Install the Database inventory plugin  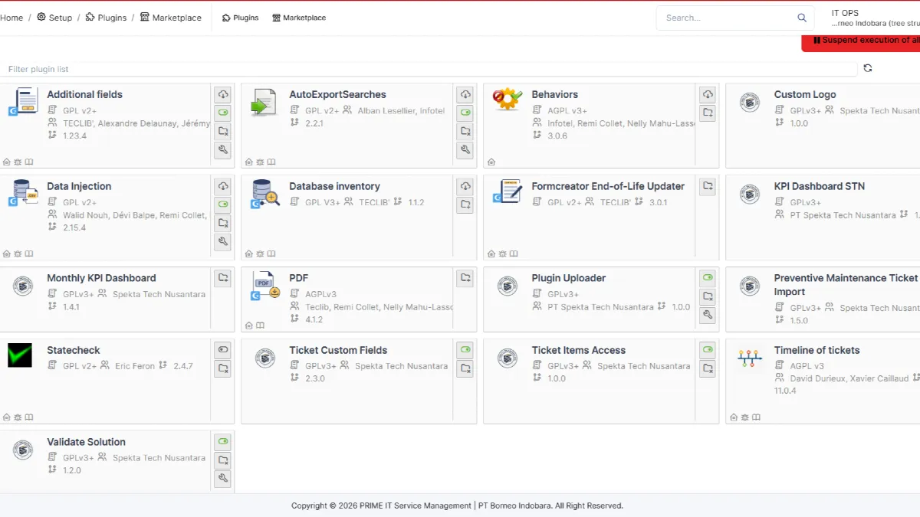[x=465, y=205]
